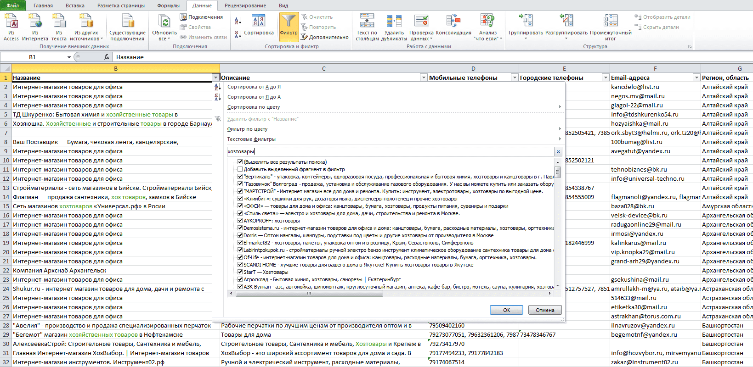Switch to the Формулы ribbon tab

click(169, 6)
